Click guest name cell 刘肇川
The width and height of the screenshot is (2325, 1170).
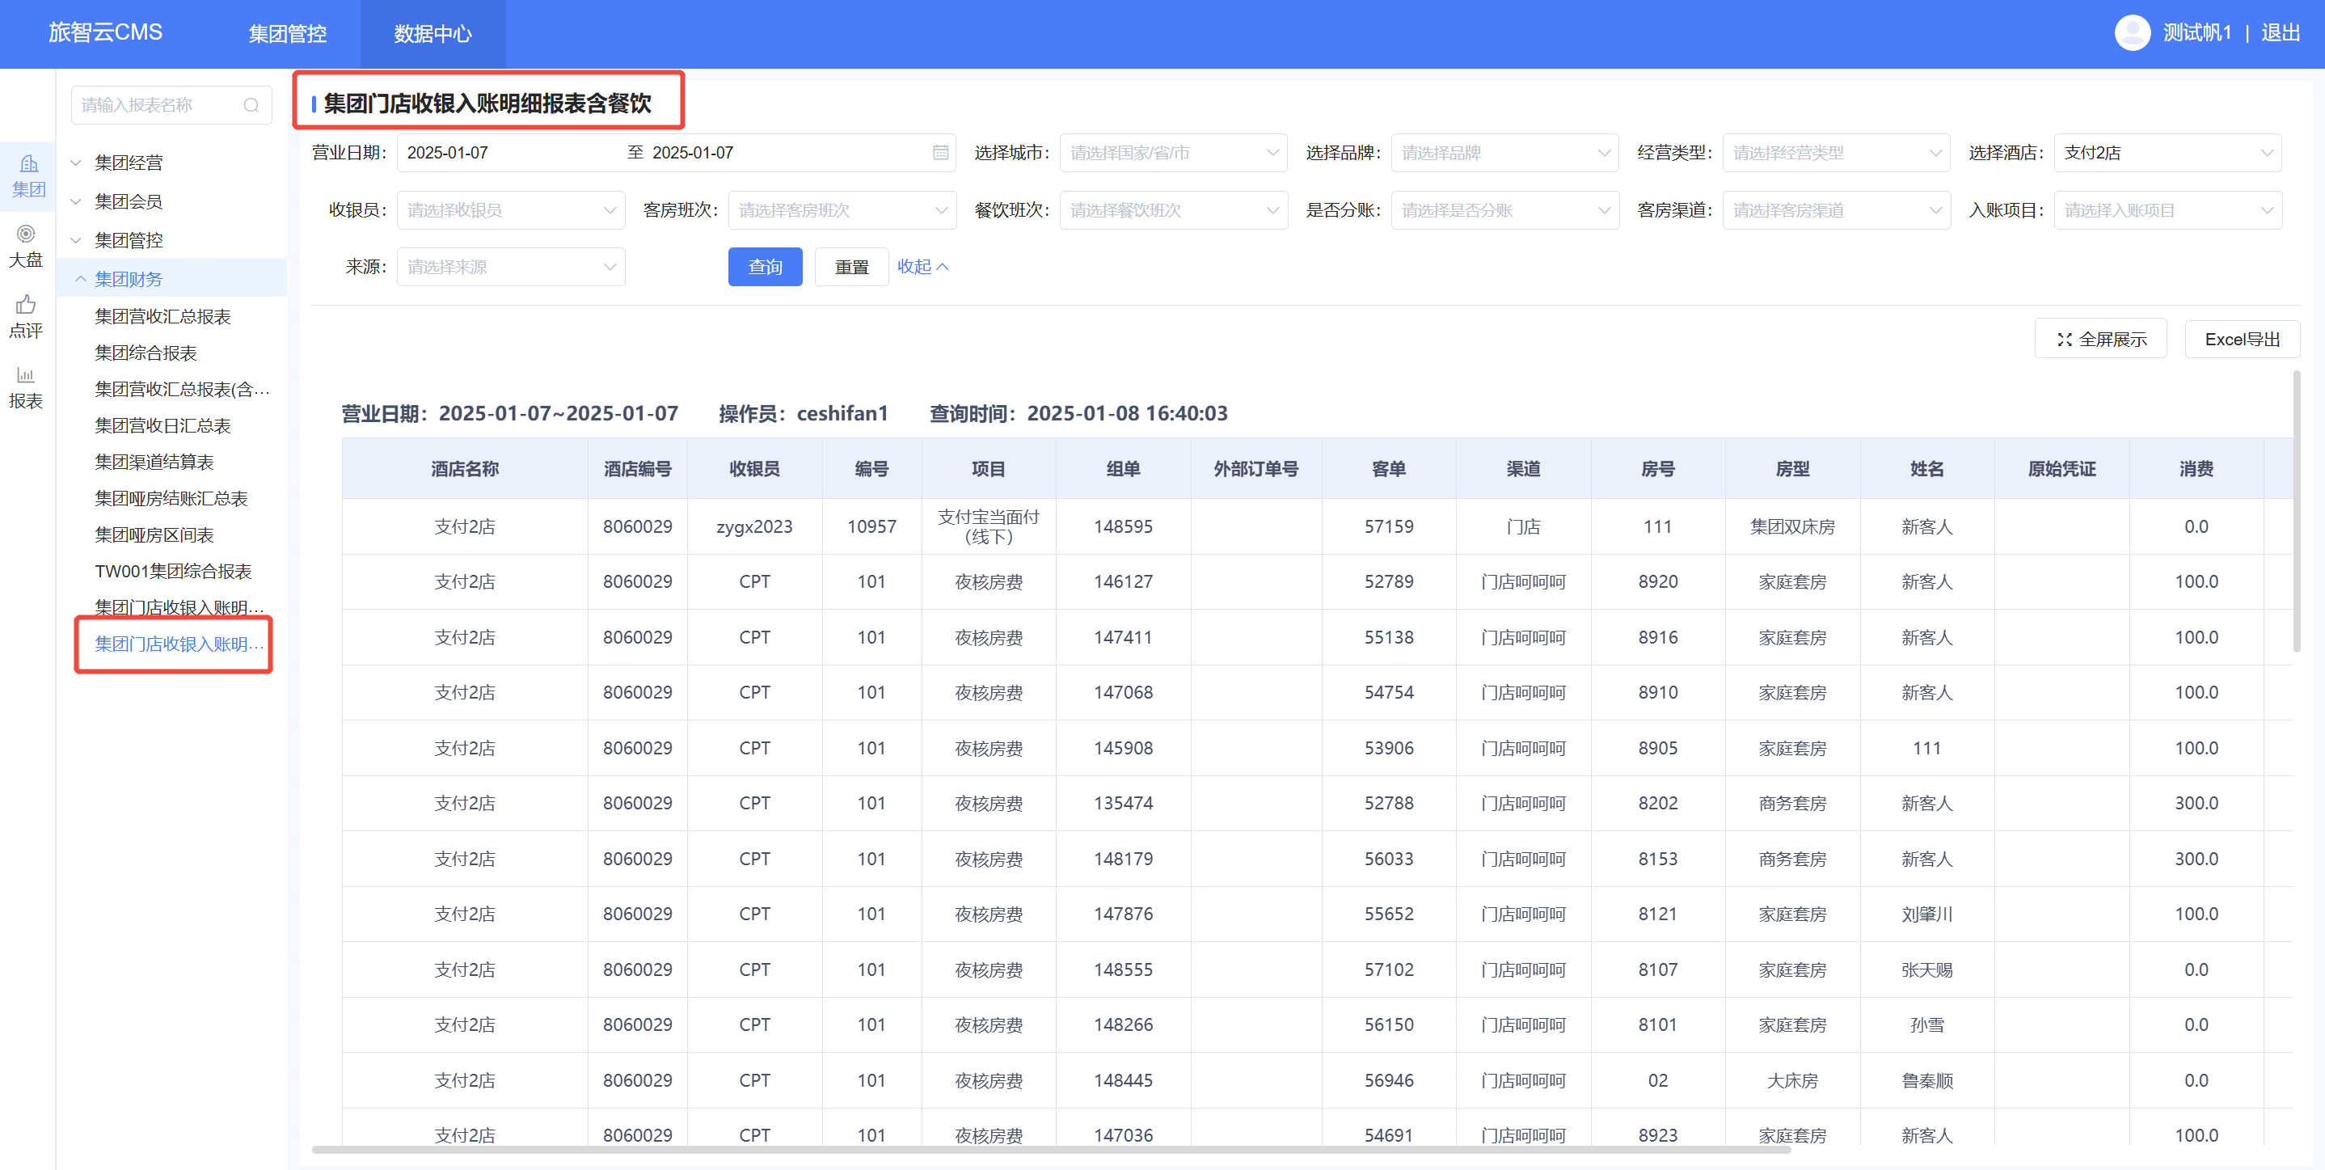coord(1926,914)
